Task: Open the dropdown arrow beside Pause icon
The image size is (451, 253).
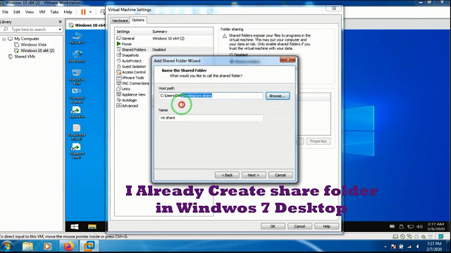Action: click(90, 12)
